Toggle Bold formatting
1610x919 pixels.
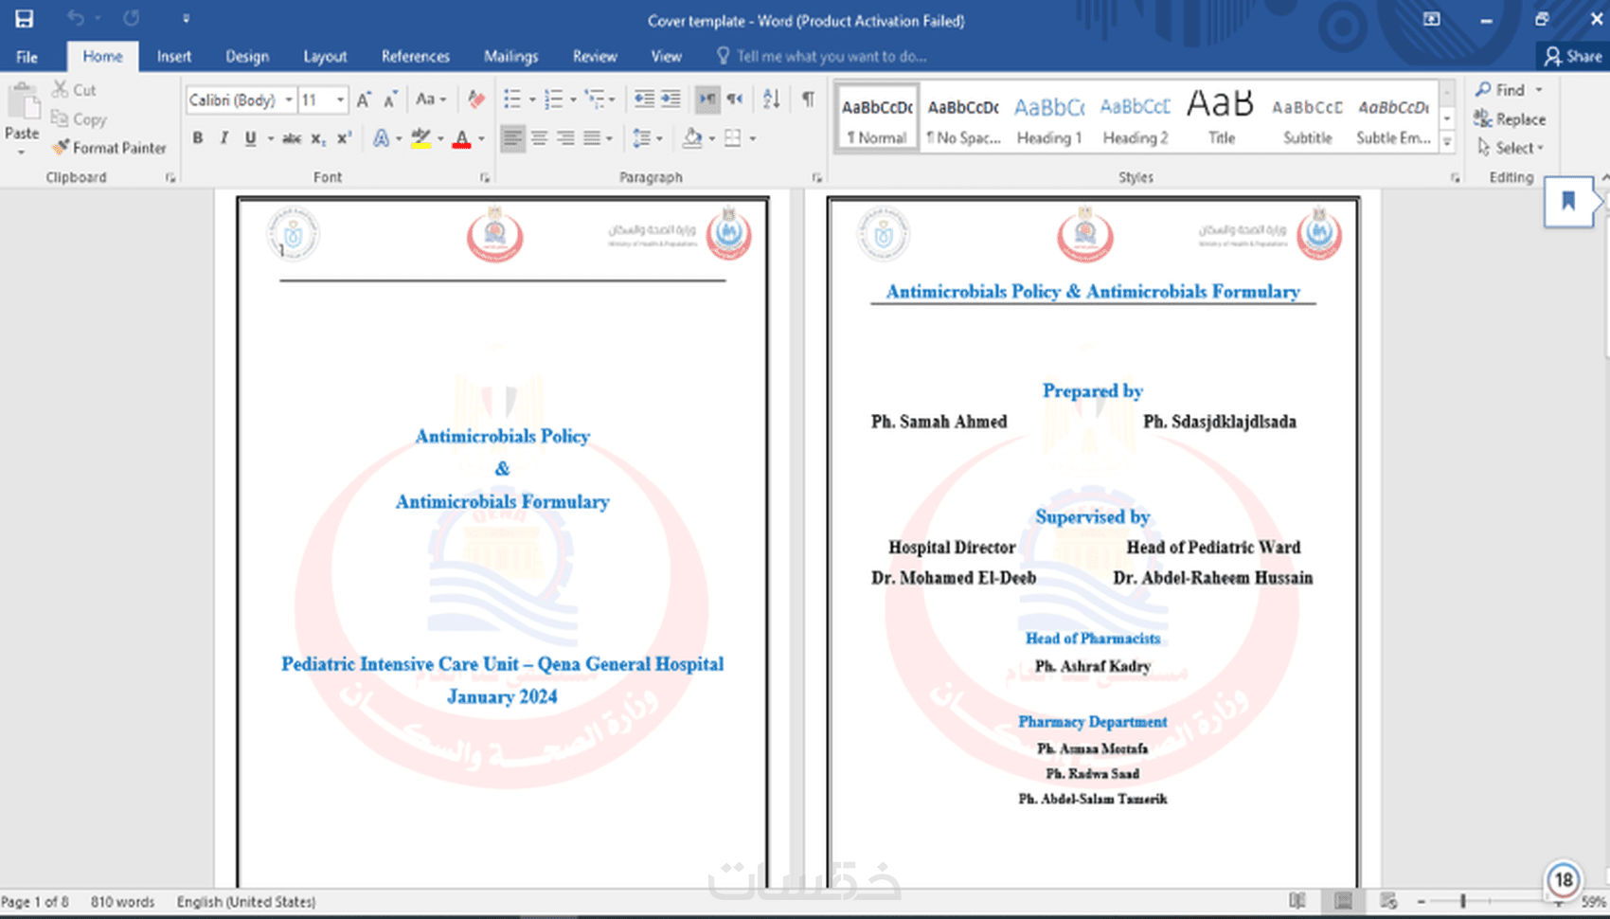click(198, 138)
